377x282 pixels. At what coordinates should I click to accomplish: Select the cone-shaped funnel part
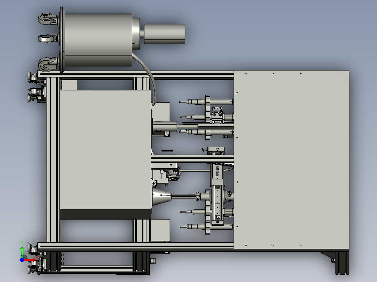(162, 196)
